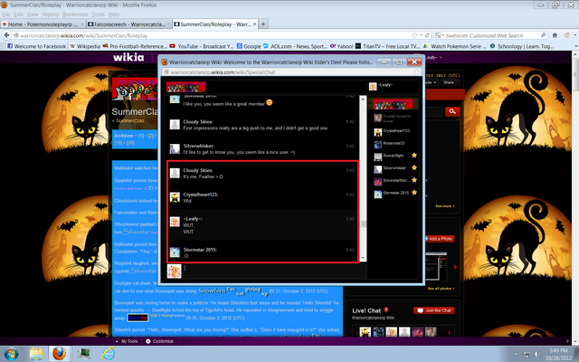Image resolution: width=579 pixels, height=362 pixels.
Task: Click the next arrow in Live Chat avatars
Action: (x=450, y=332)
